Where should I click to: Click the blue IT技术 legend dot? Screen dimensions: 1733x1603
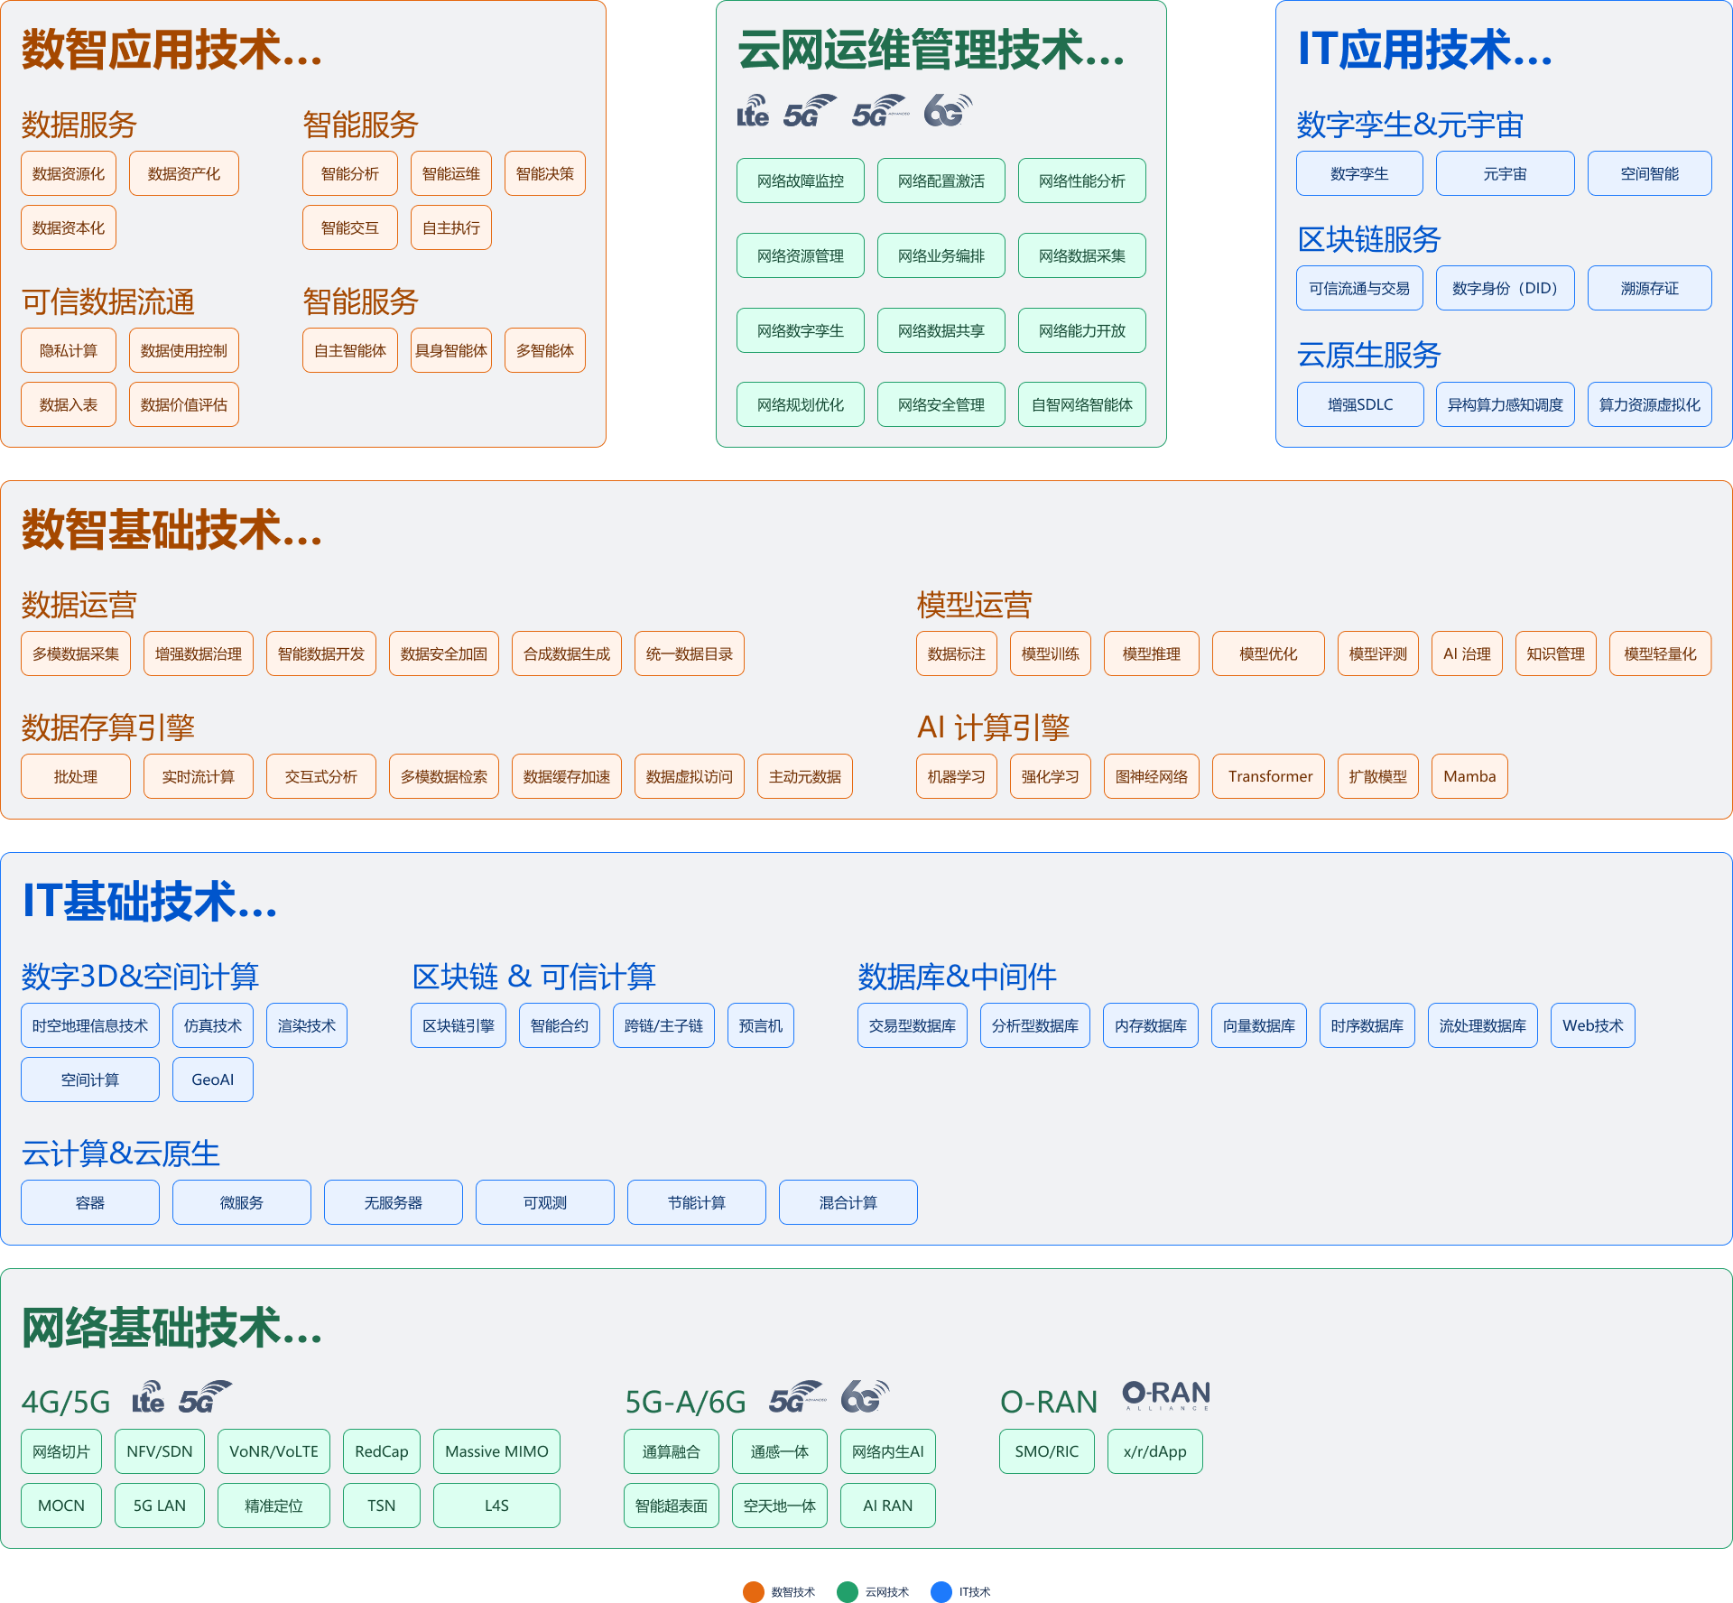pyautogui.click(x=941, y=1592)
